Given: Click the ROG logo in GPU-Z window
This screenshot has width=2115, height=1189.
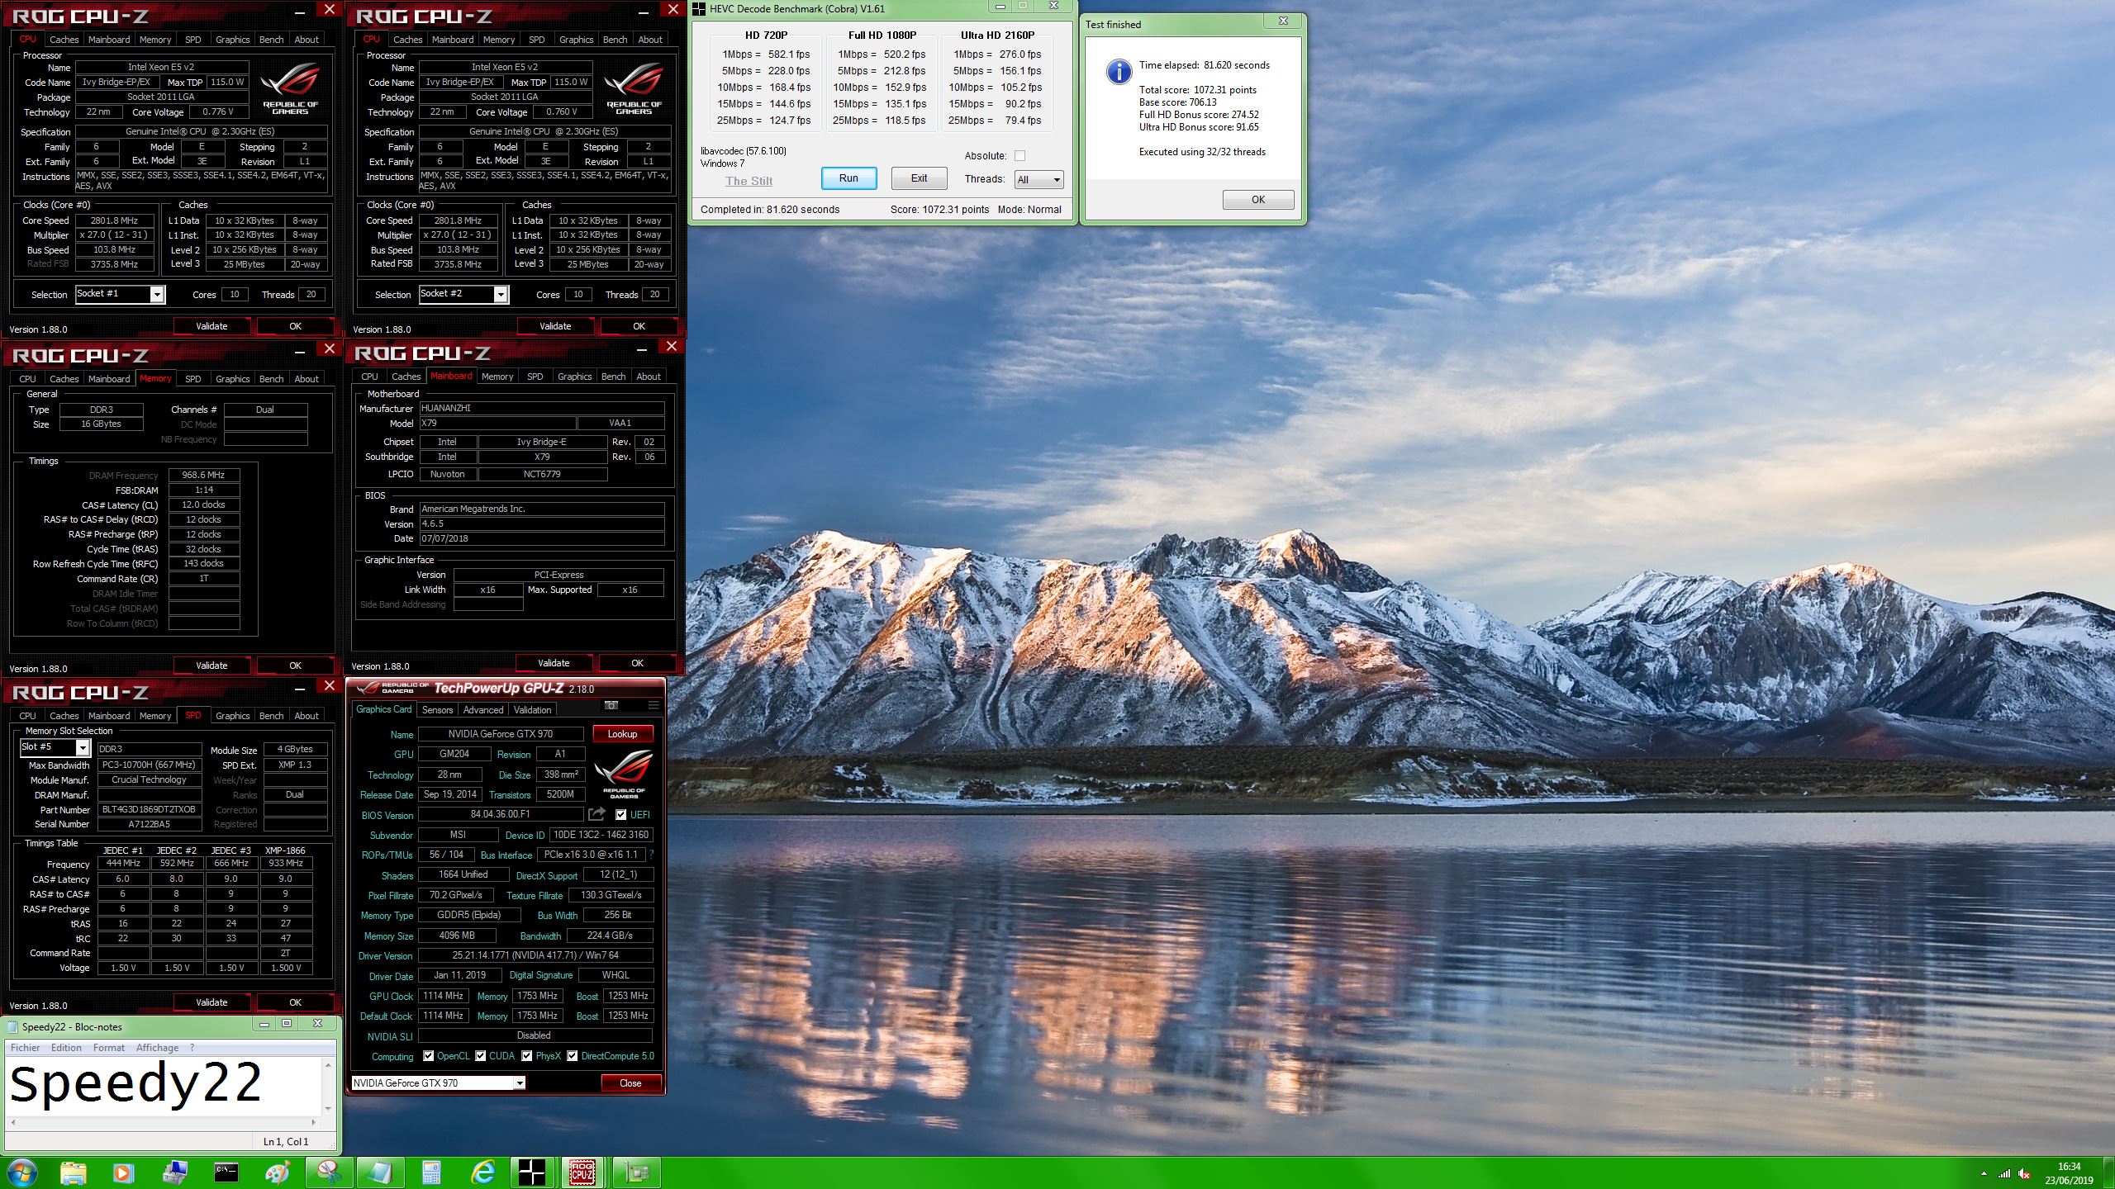Looking at the screenshot, I should point(624,773).
